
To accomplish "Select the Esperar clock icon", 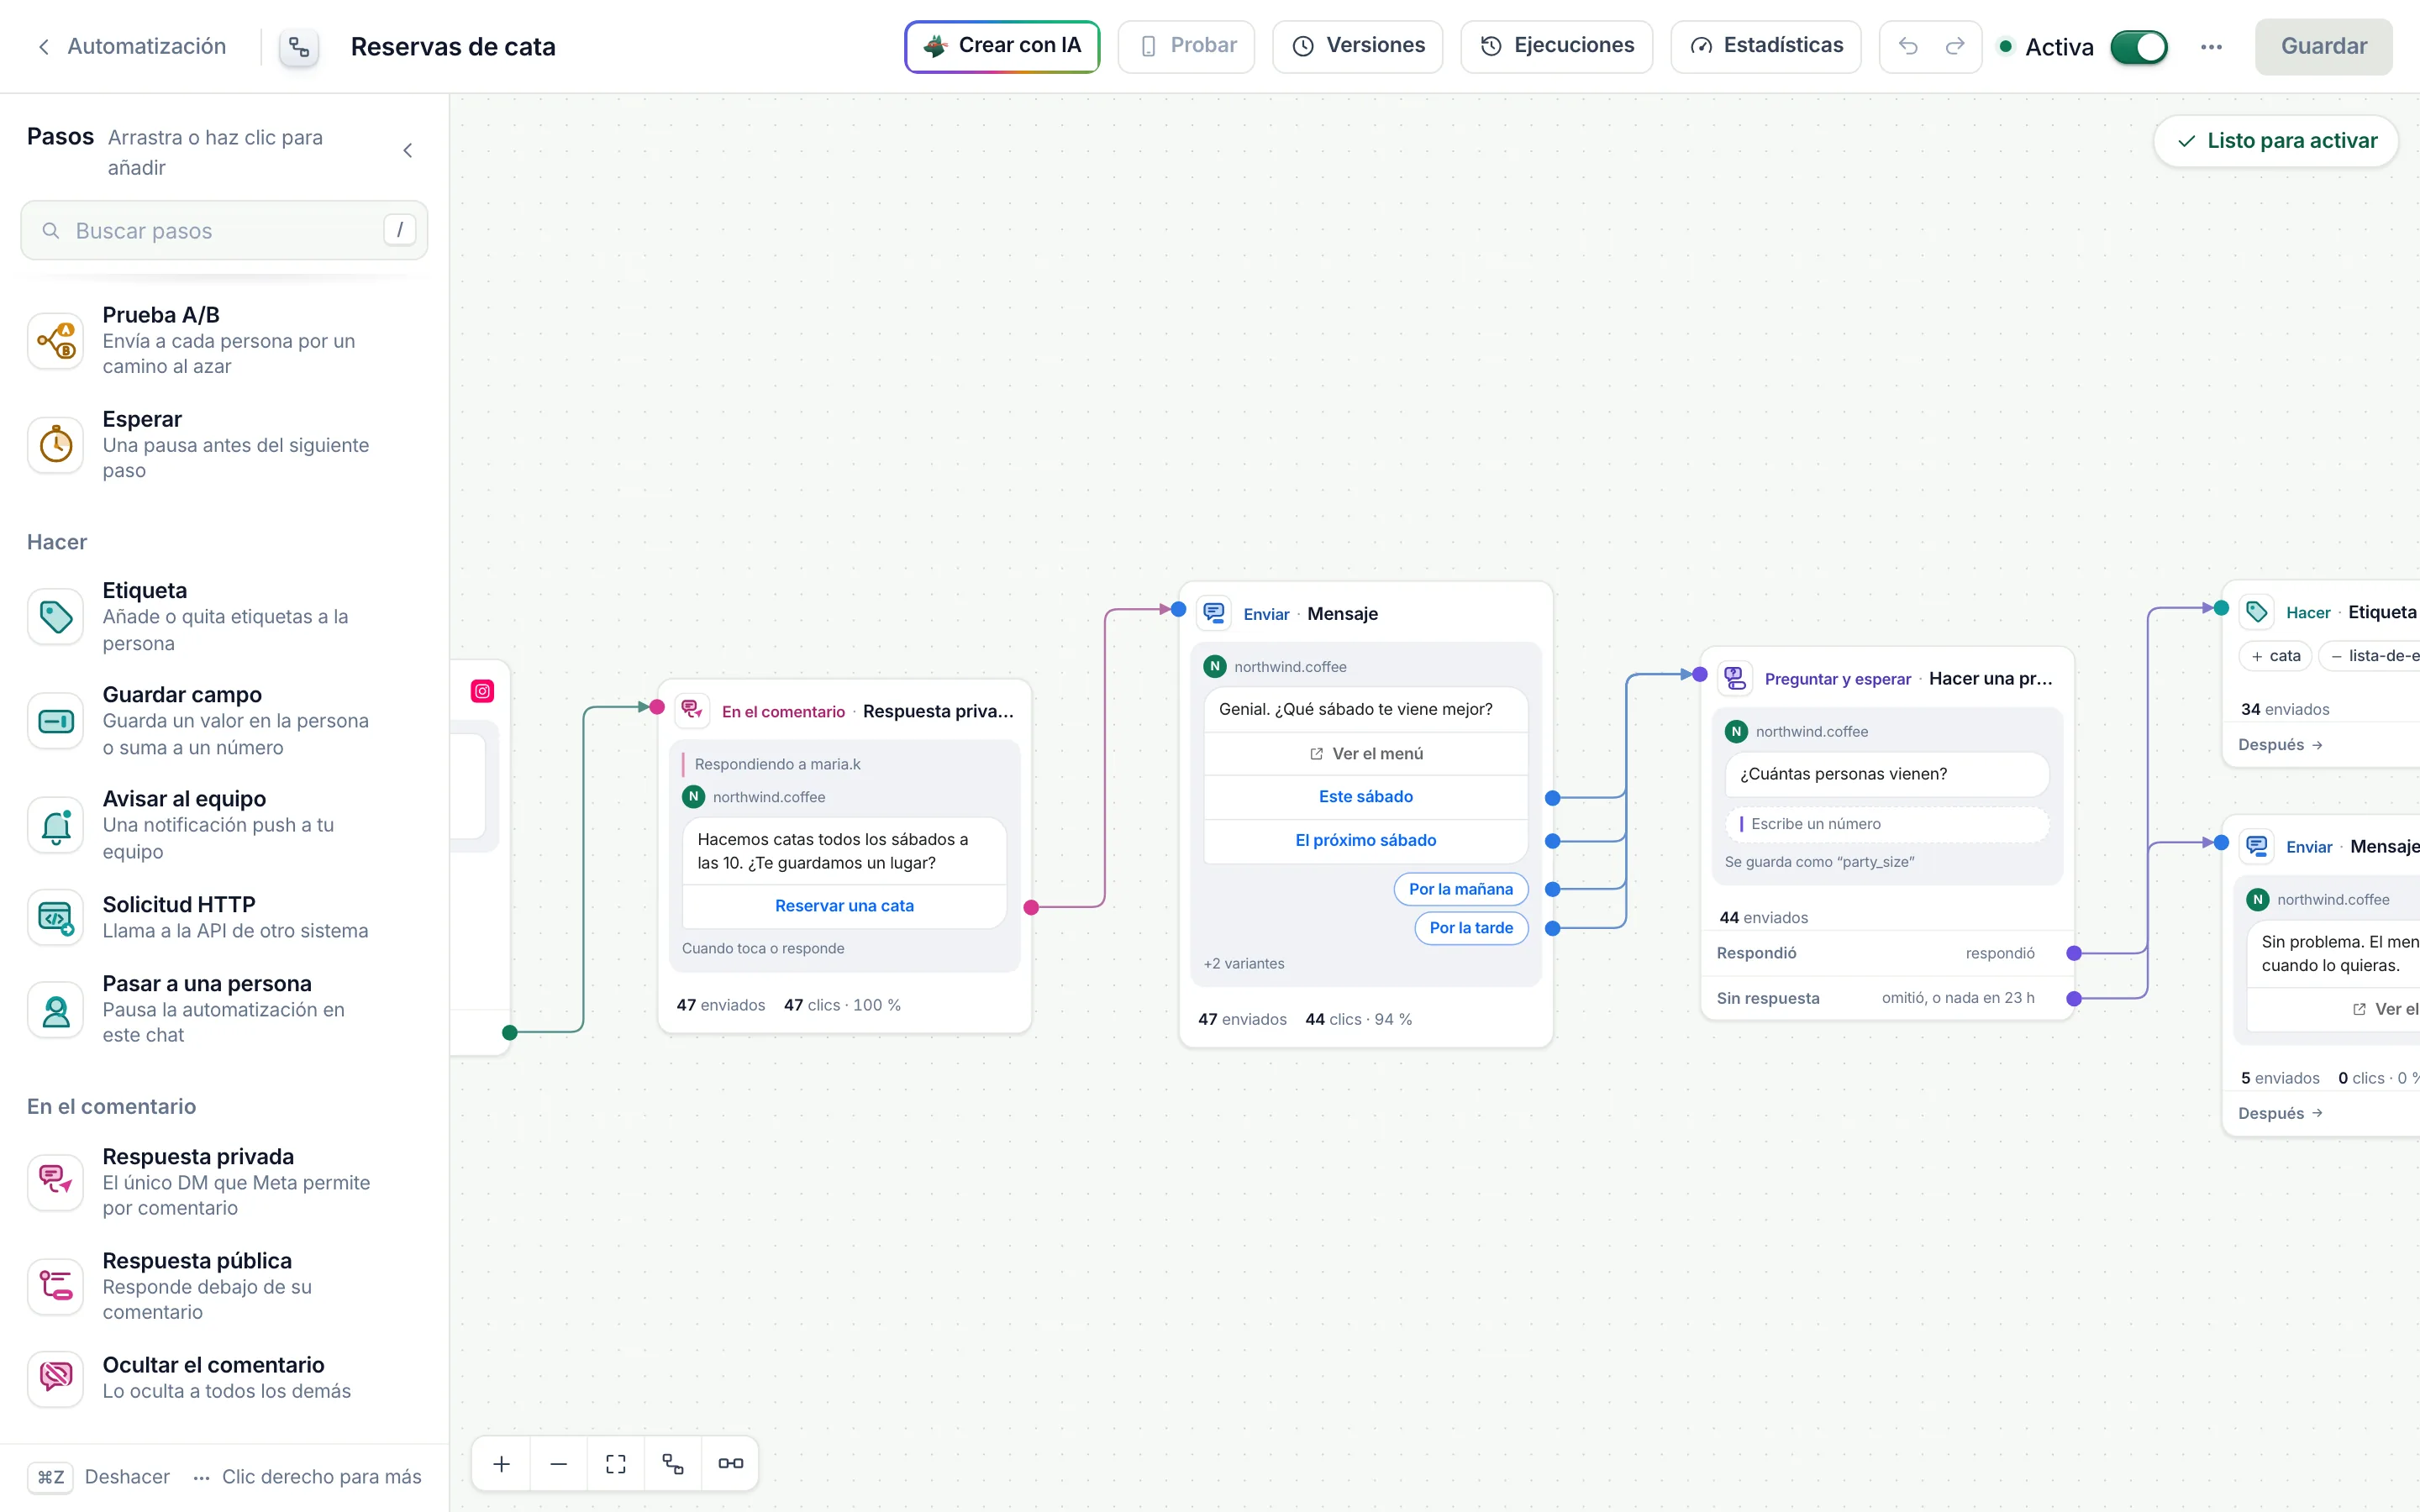I will pyautogui.click(x=56, y=445).
